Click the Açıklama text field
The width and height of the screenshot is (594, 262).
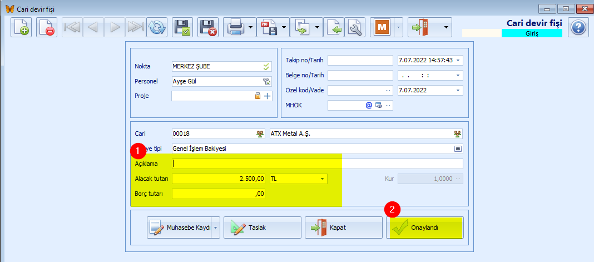(x=317, y=164)
